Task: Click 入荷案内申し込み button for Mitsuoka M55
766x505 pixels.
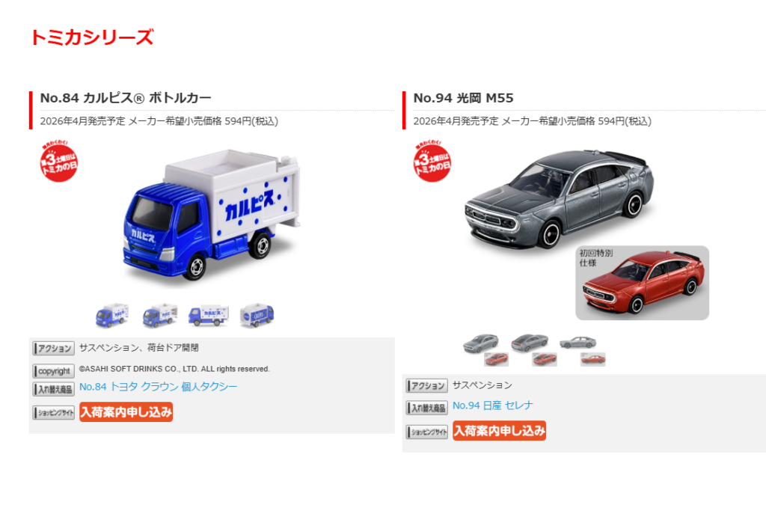Action: pyautogui.click(x=499, y=431)
